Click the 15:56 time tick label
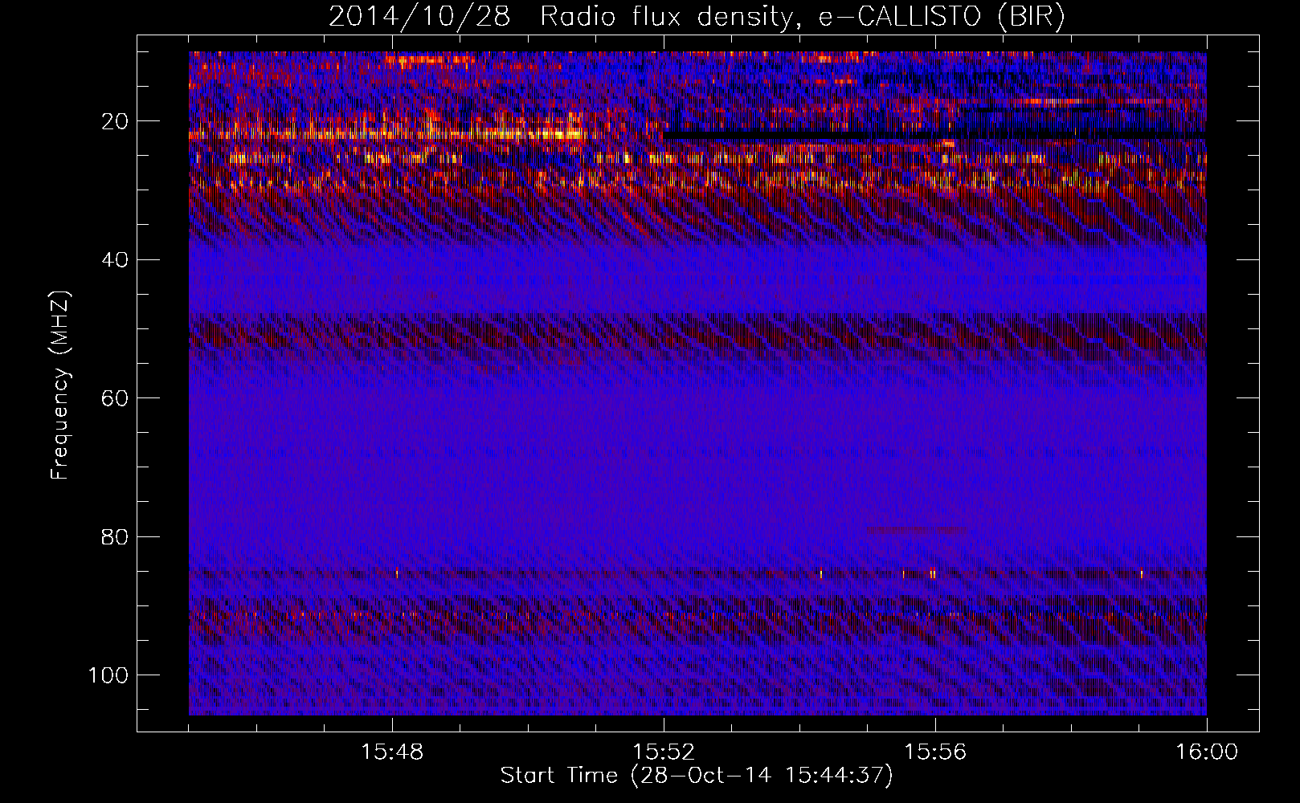This screenshot has width=1300, height=803. click(x=935, y=752)
